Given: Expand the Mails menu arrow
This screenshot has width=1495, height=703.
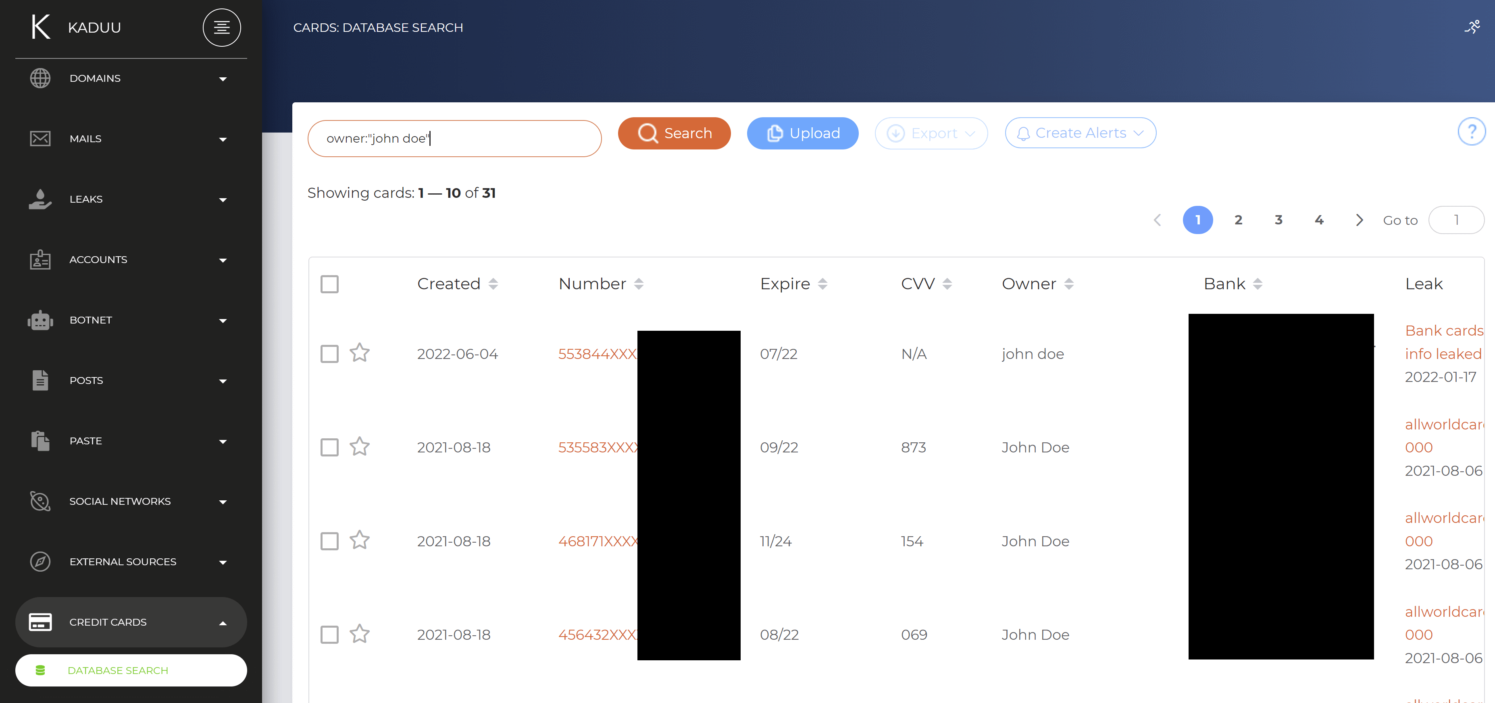Looking at the screenshot, I should [x=223, y=140].
